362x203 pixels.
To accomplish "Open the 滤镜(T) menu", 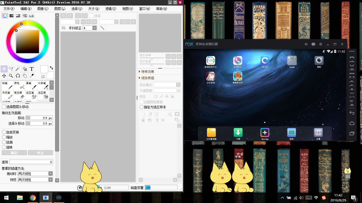I will point(111,9).
